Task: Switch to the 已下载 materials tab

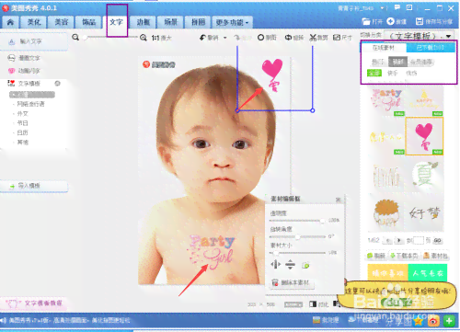Action: (431, 48)
